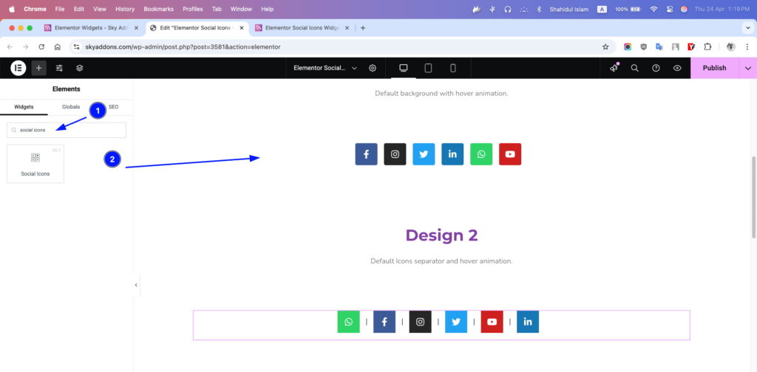Screen dimensions: 757x372
Task: Select text 'Default Icons separator and hover animation.'
Action: (441, 261)
